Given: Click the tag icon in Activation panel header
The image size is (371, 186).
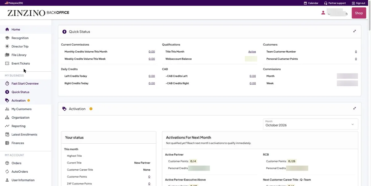Looking at the screenshot, I should tap(64, 109).
